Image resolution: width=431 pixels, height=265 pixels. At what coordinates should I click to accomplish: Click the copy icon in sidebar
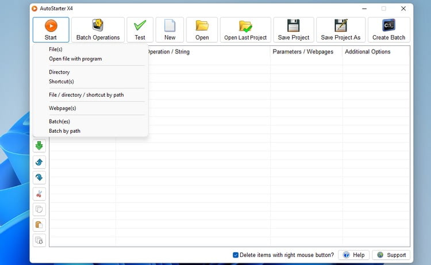[39, 209]
